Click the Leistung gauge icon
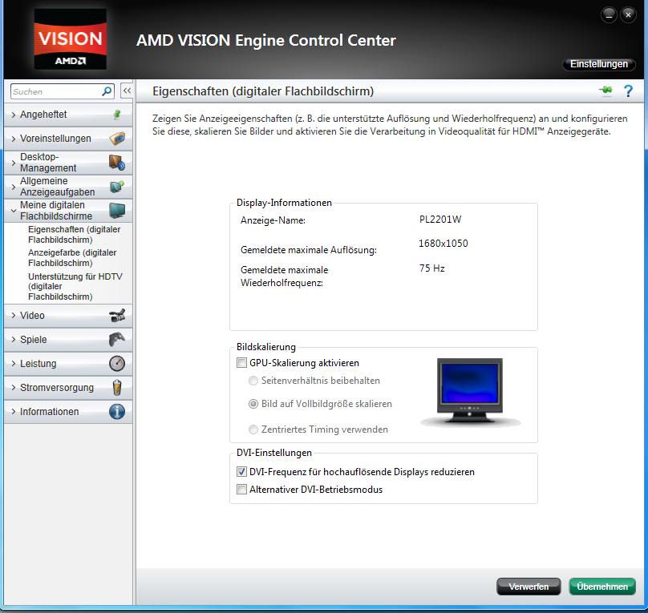 click(117, 364)
